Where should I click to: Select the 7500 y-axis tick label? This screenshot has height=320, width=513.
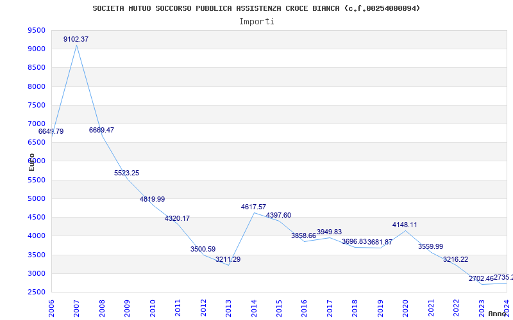click(37, 105)
